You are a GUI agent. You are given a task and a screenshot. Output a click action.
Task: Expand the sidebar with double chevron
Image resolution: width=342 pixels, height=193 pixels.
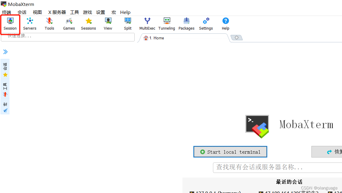coord(5,52)
